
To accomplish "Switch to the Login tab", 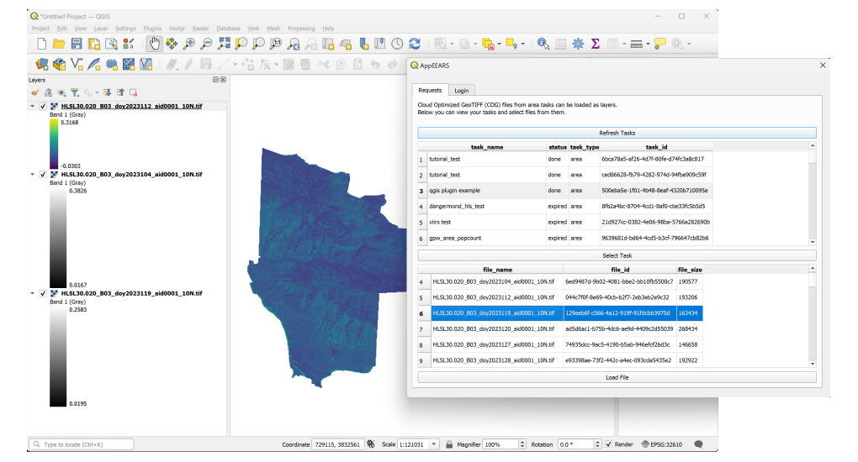I will coord(461,90).
